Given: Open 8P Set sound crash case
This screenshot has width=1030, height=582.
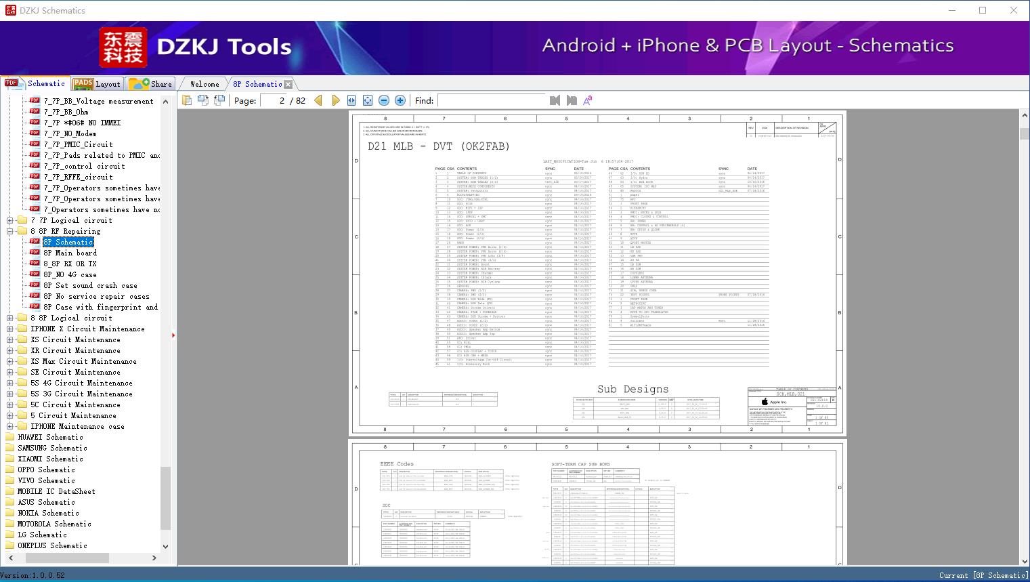Looking at the screenshot, I should click(x=91, y=285).
